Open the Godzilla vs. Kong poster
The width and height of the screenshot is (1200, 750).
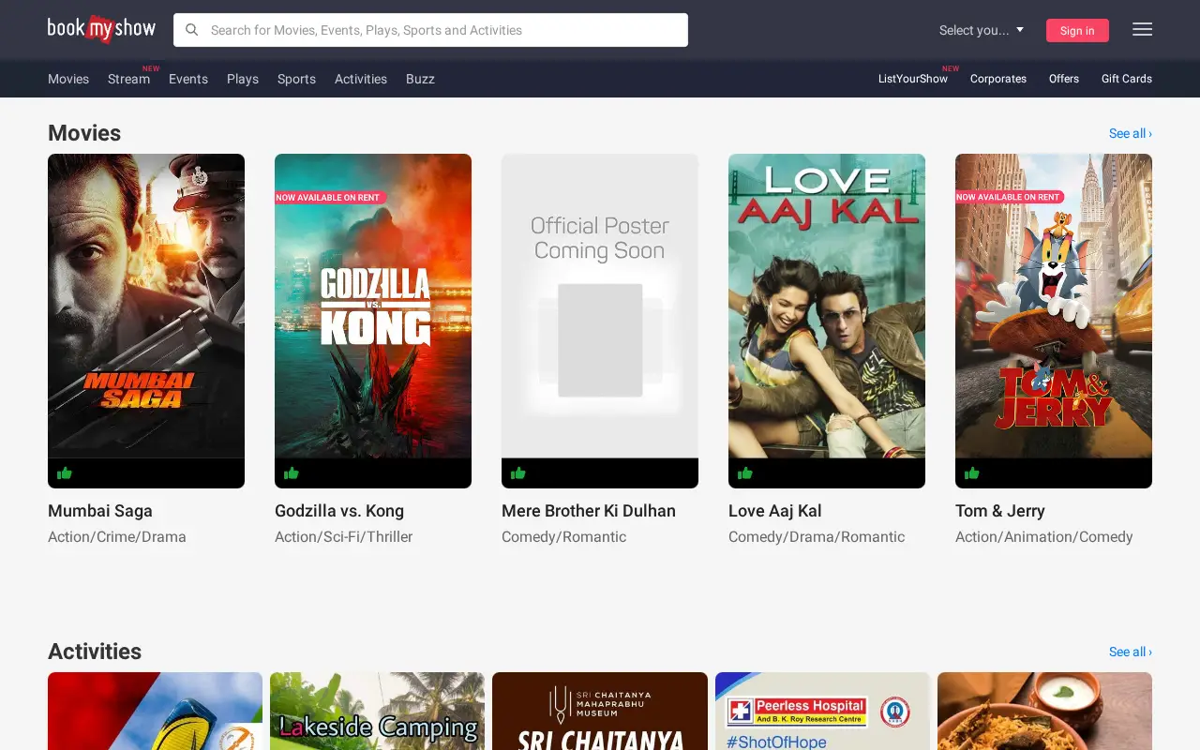click(x=373, y=321)
